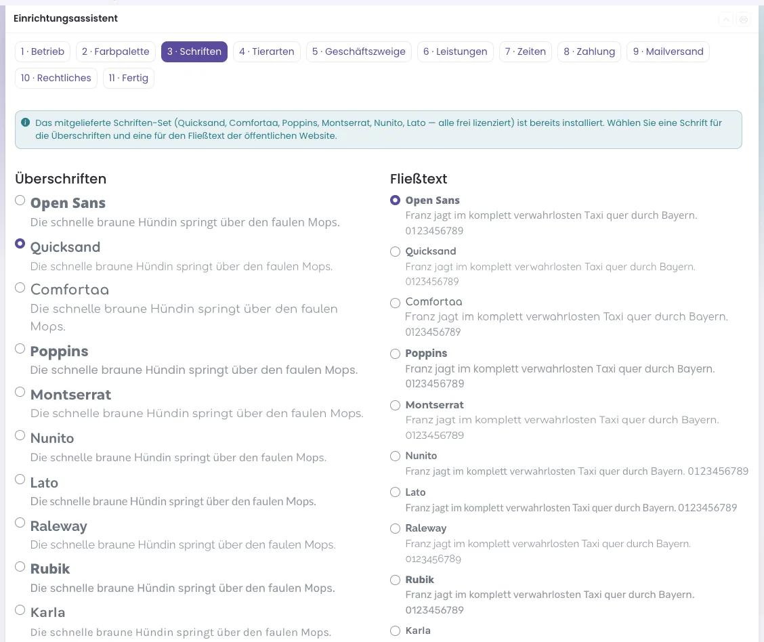This screenshot has width=764, height=642.
Task: Jump to the 11 · Fertig step
Action: coord(129,78)
